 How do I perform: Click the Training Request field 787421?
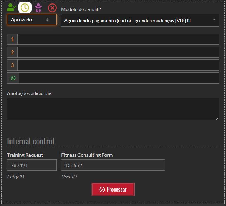[x=32, y=165]
